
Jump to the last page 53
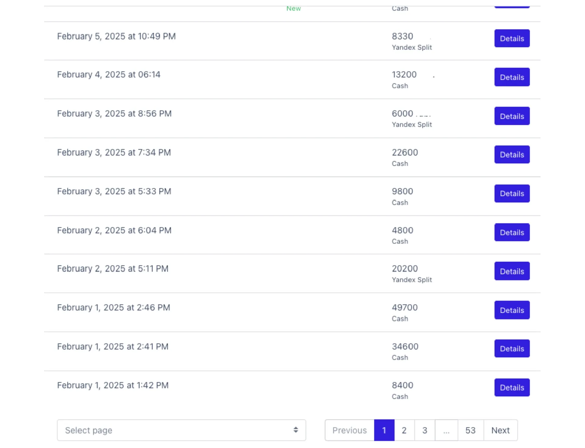[470, 430]
